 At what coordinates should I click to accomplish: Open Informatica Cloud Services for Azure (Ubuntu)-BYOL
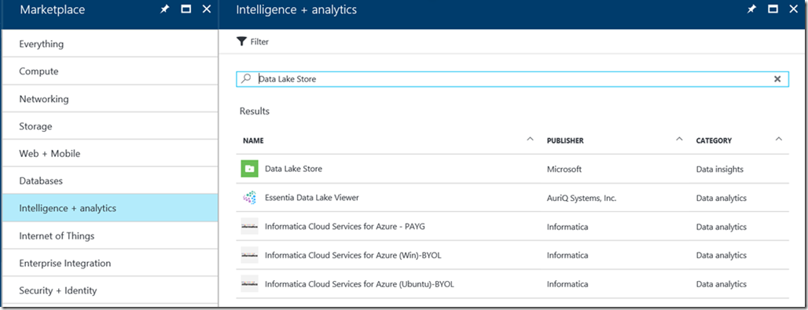tap(359, 284)
